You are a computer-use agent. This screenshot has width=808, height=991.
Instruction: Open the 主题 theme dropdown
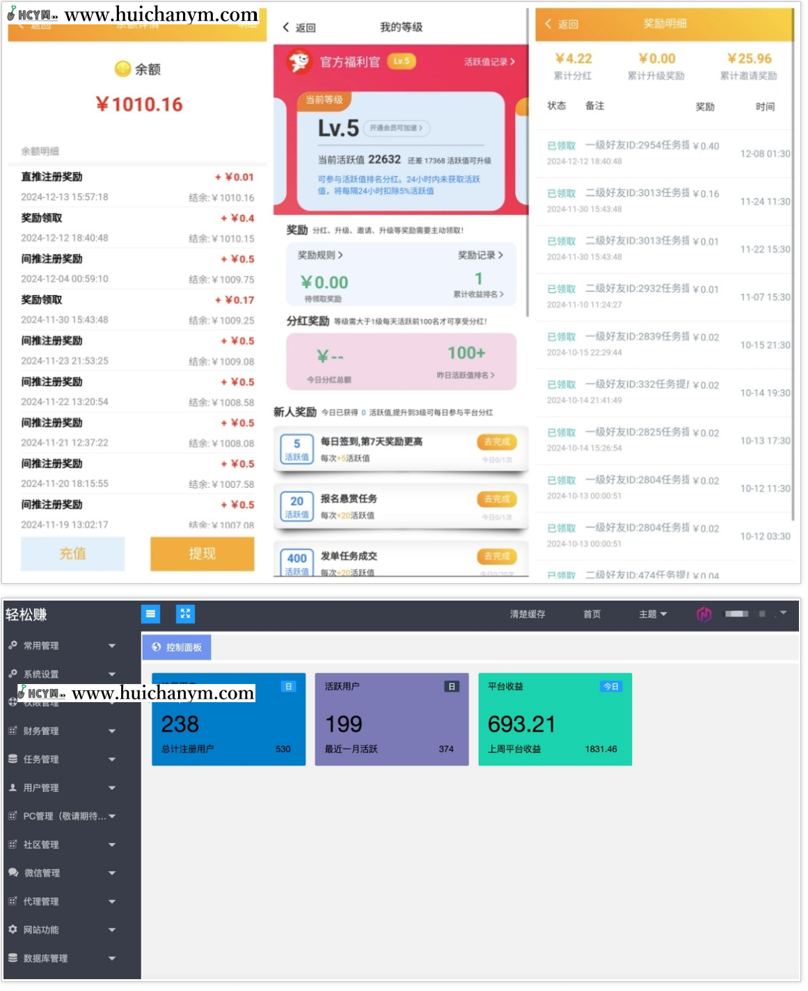[651, 613]
